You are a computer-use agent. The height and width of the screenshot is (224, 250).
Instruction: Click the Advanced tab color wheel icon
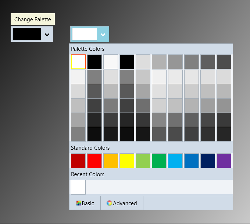point(109,203)
